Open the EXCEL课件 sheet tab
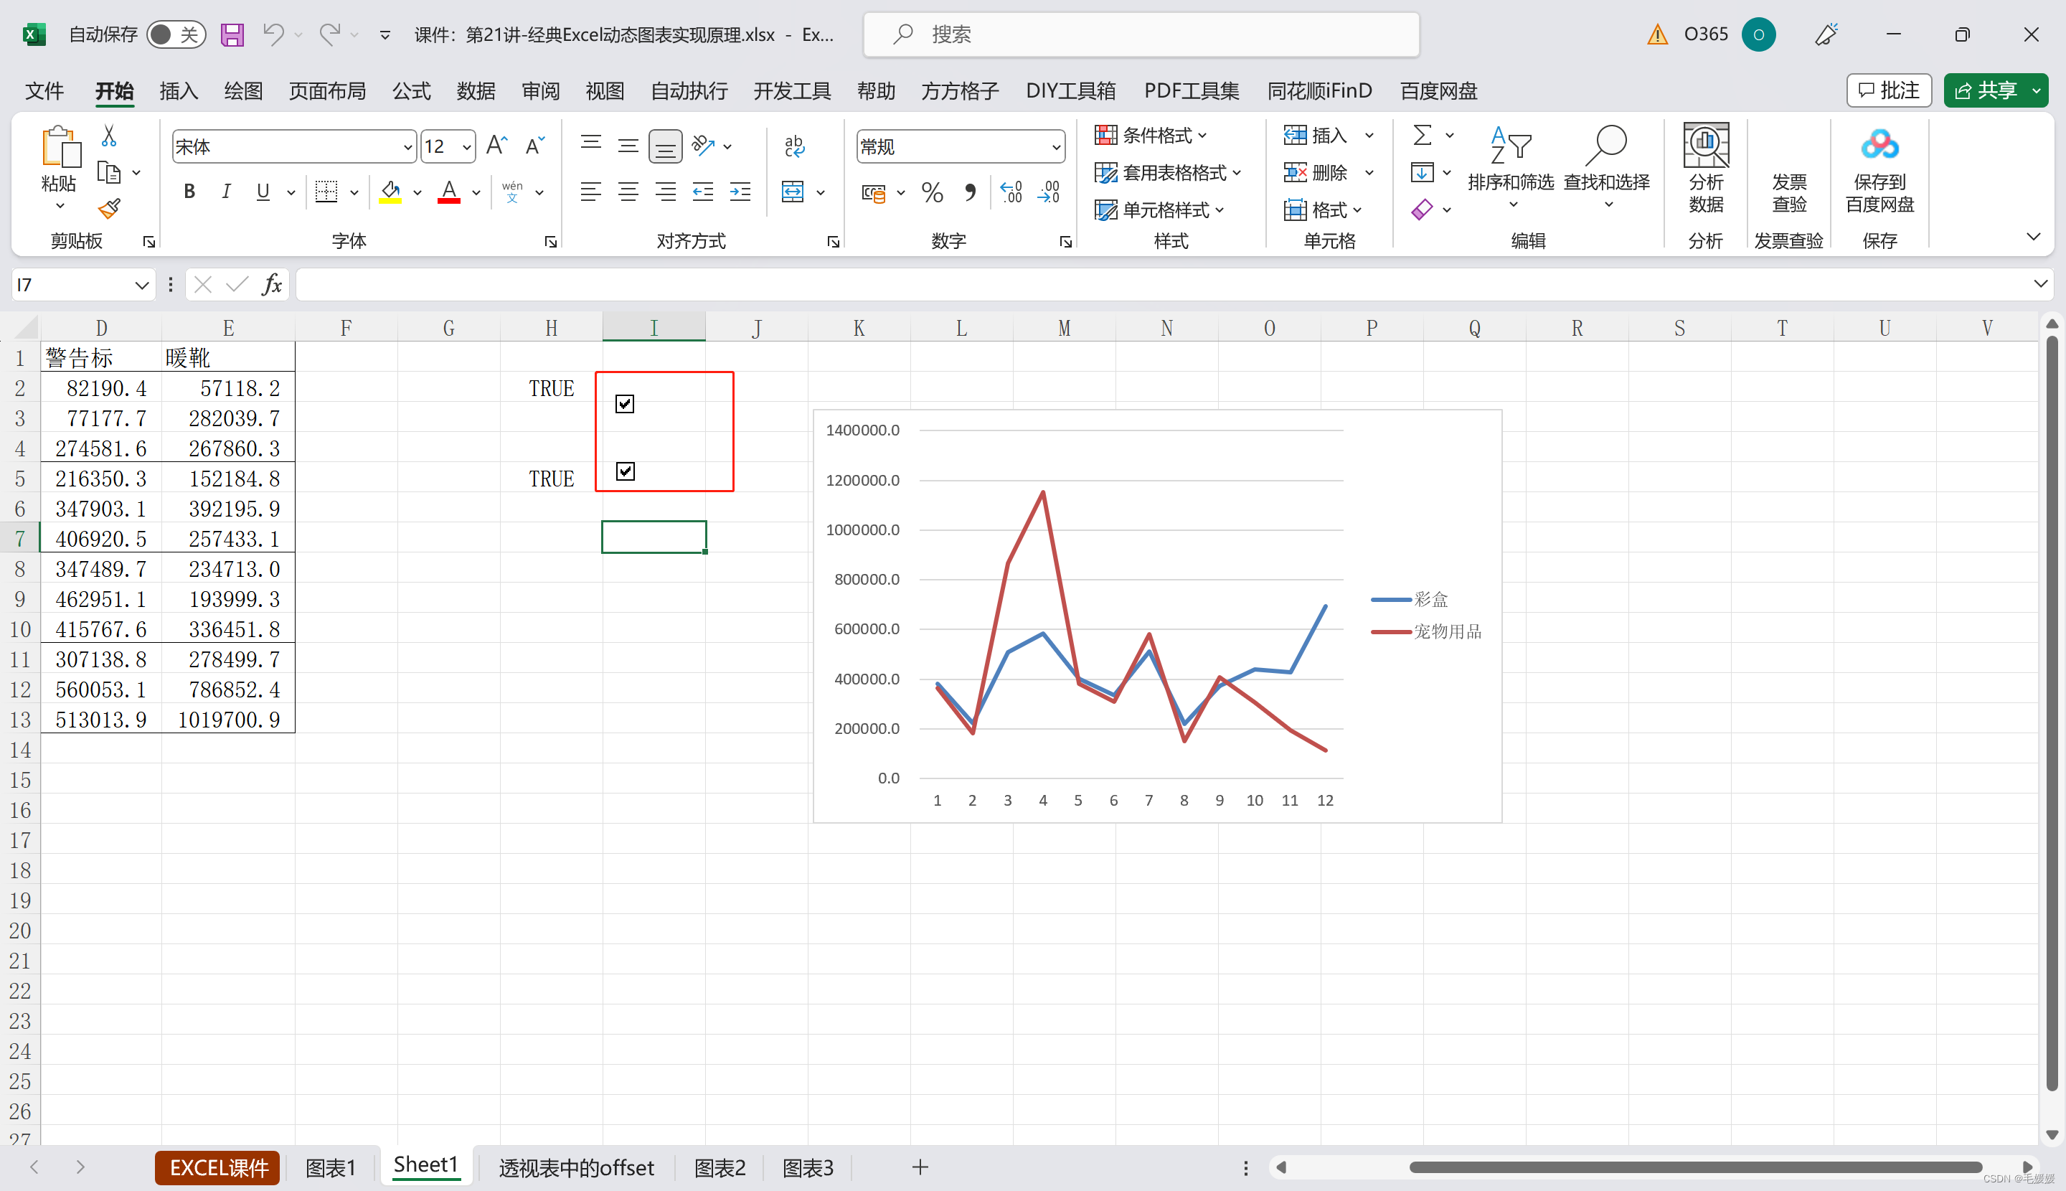Viewport: 2066px width, 1191px height. 218,1167
